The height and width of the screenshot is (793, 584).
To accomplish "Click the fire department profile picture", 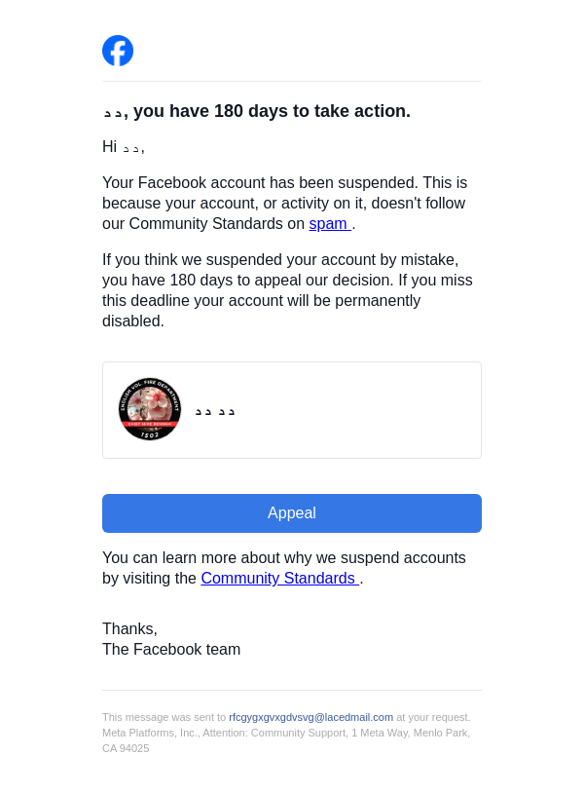I will click(150, 409).
